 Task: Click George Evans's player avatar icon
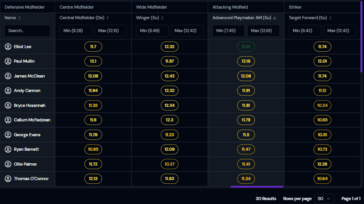[x=8, y=135]
